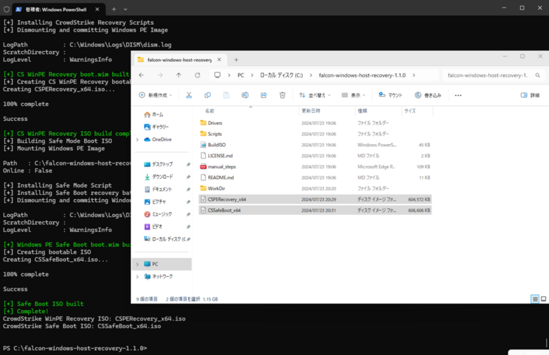Add a new PowerShell tab
The width and height of the screenshot is (549, 355).
114,10
